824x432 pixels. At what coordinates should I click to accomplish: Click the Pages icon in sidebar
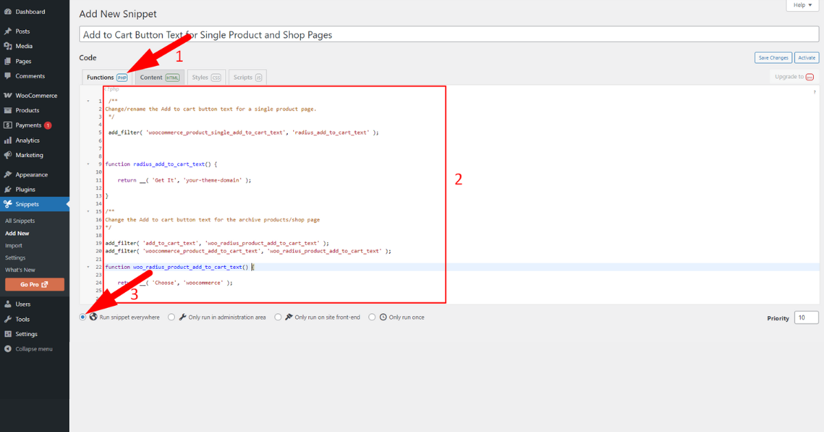point(8,61)
